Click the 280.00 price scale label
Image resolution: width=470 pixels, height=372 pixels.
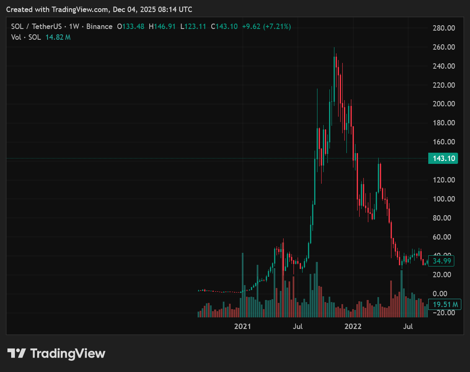[444, 28]
